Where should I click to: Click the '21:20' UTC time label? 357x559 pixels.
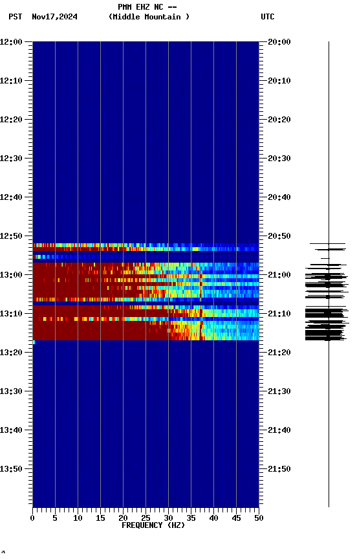point(279,353)
